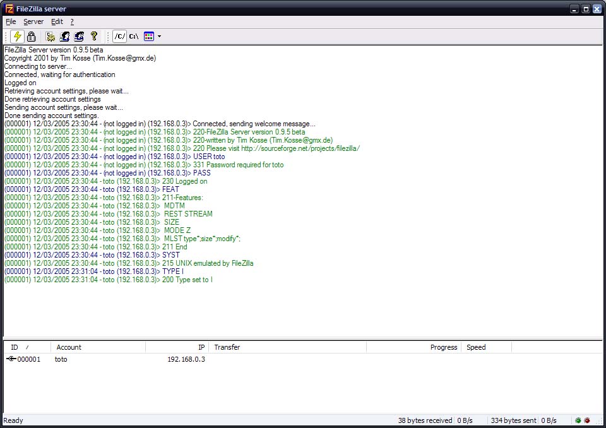606x428 pixels.
Task: Click the Ready status bar text
Action: 13,420
